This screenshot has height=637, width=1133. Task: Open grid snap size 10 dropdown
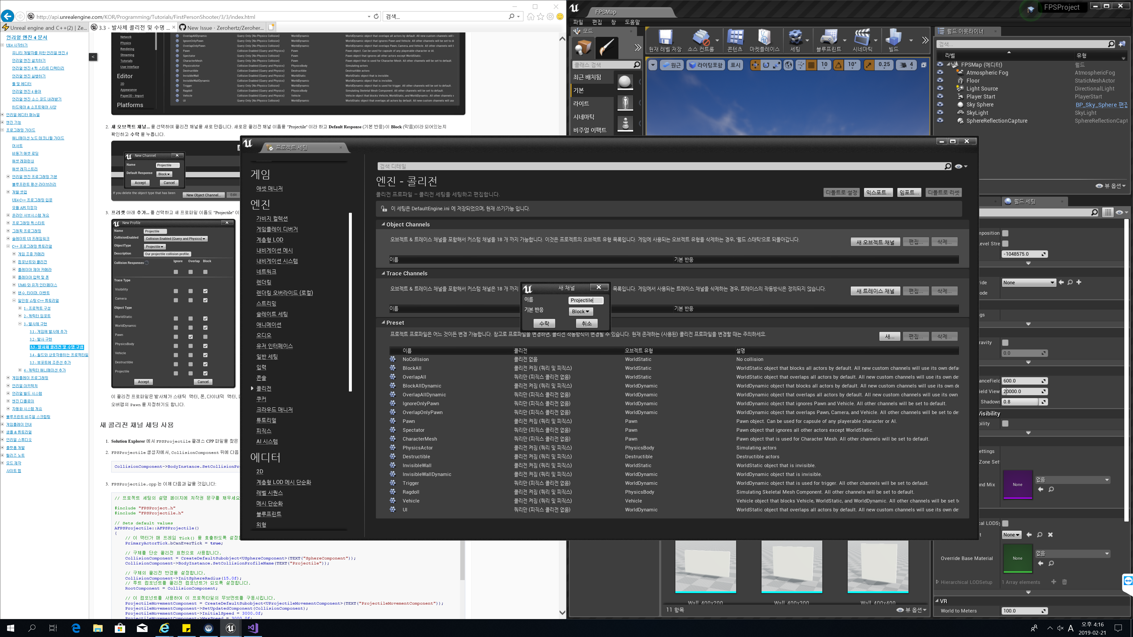pyautogui.click(x=824, y=65)
